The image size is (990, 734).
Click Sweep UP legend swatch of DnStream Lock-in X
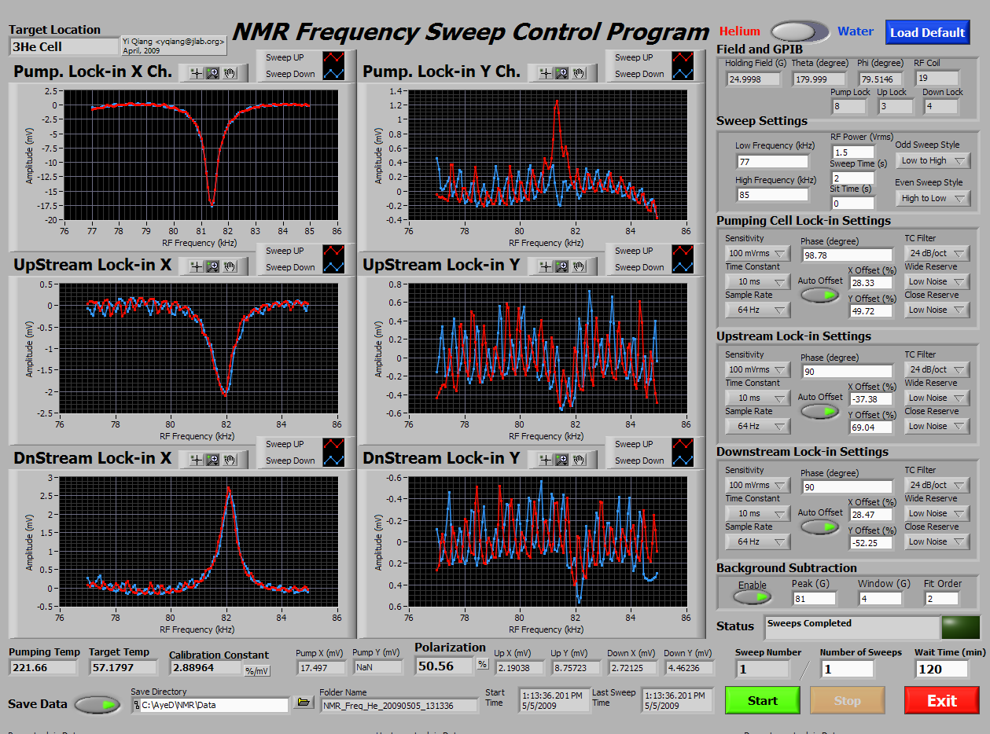pos(334,444)
